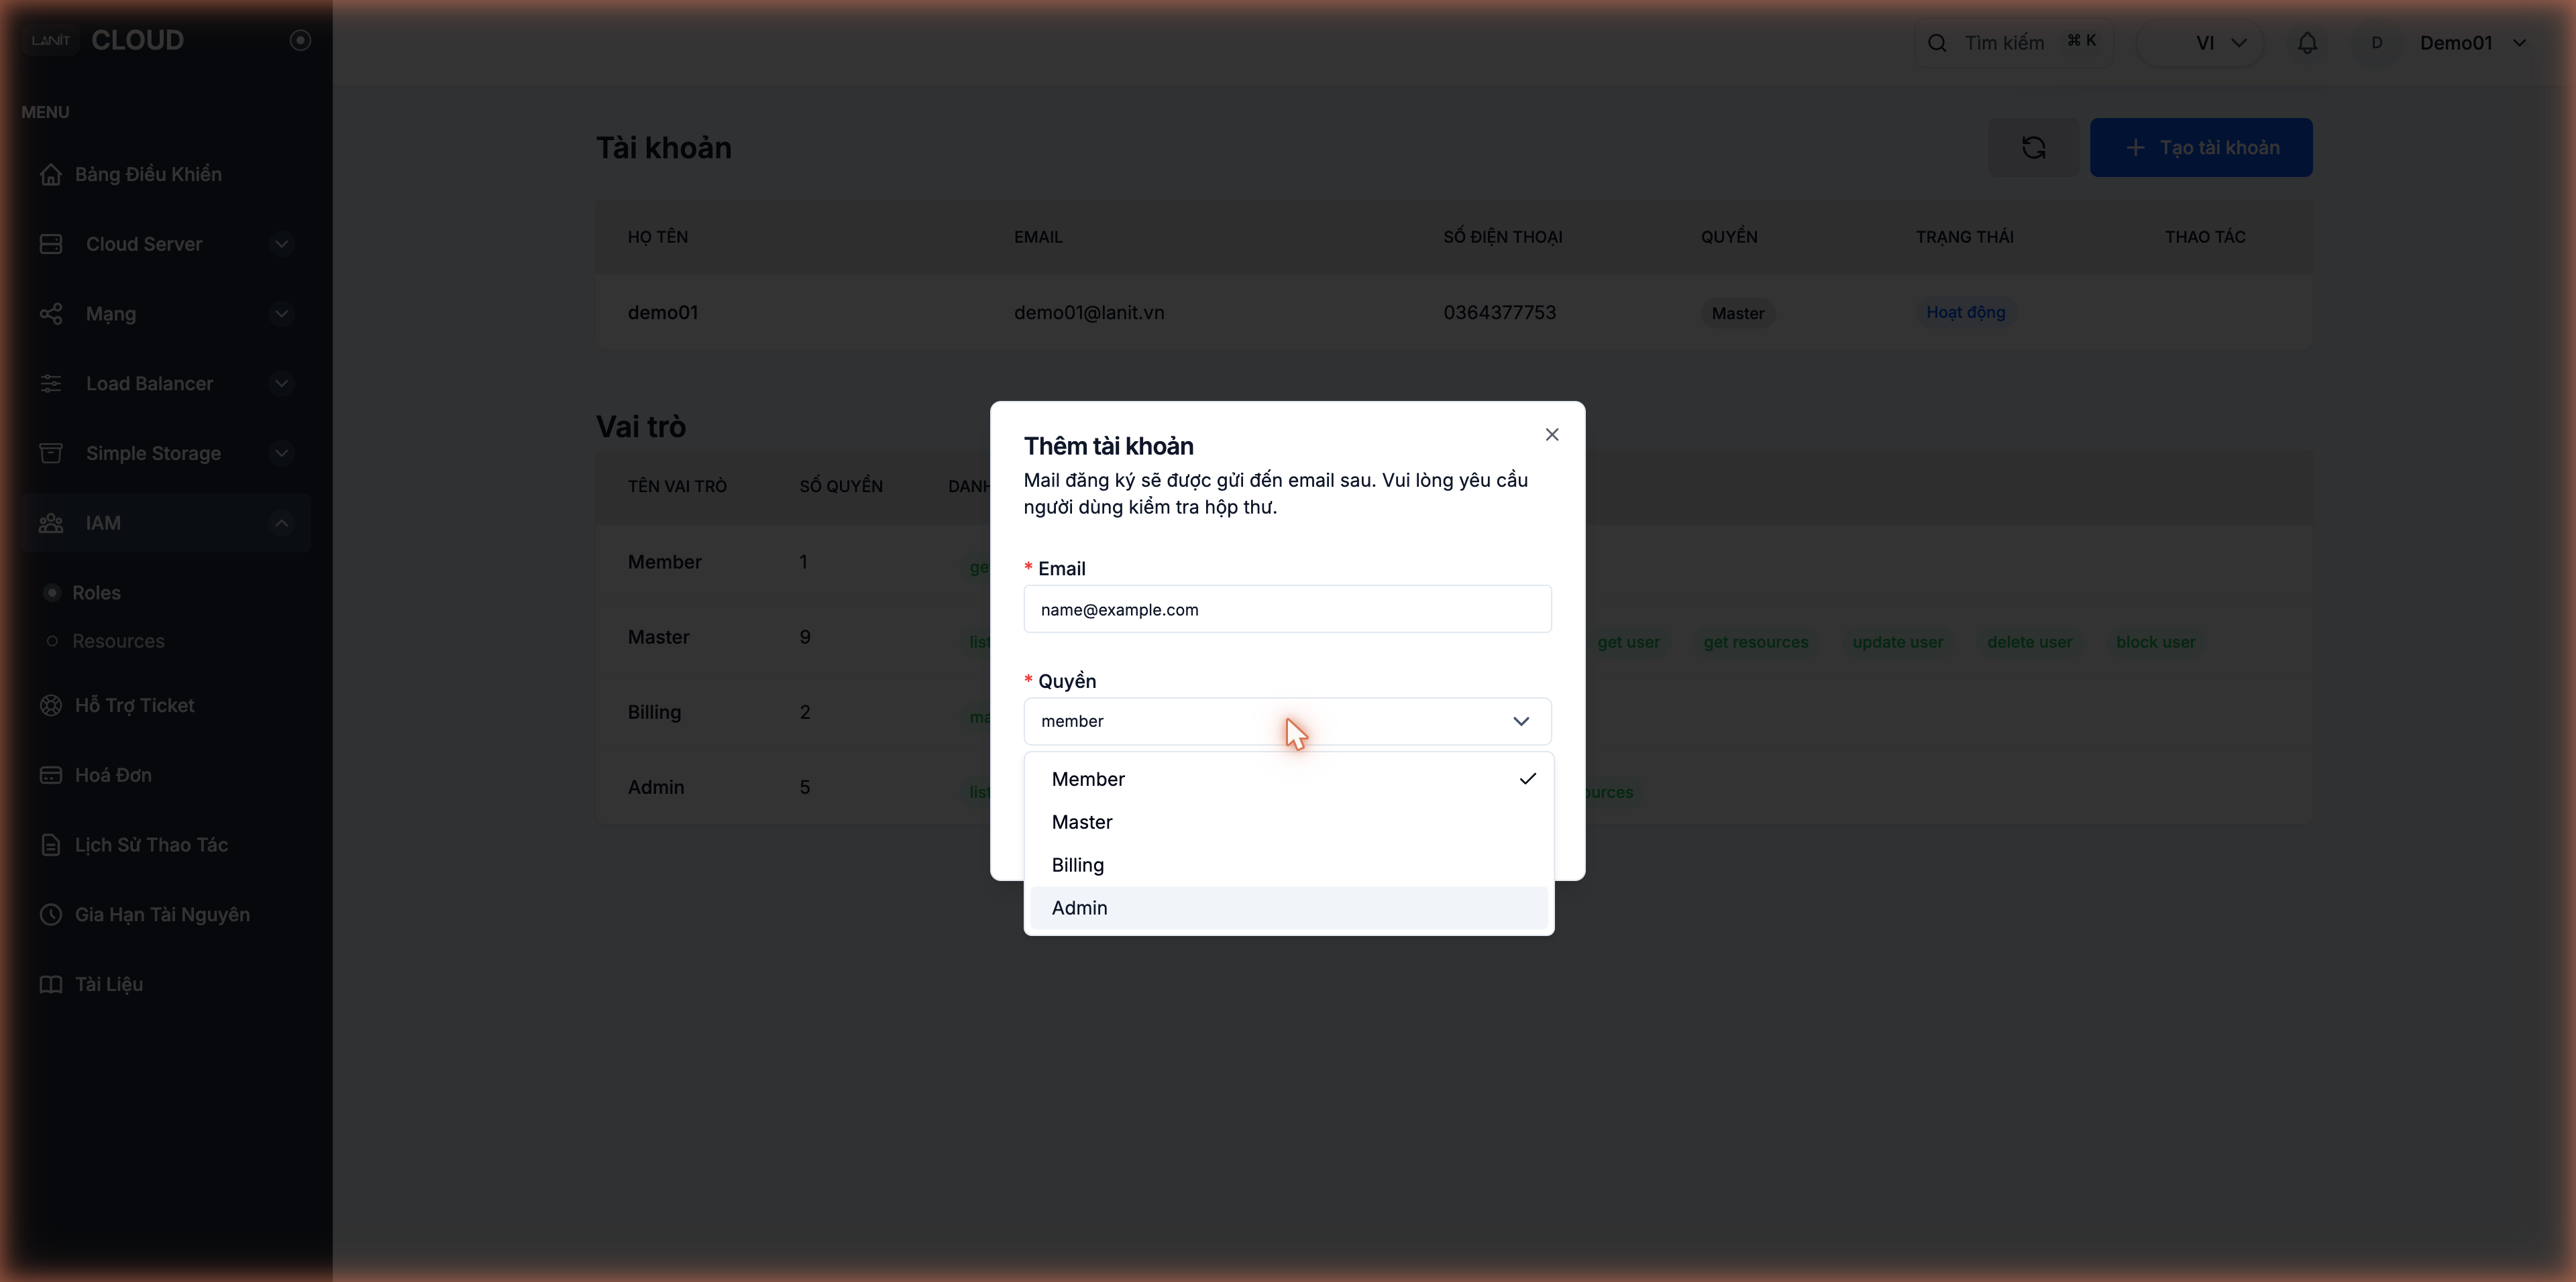Click the Gia Hạn Tài Nguyên clock icon
Image resolution: width=2576 pixels, height=1282 pixels.
(x=51, y=915)
